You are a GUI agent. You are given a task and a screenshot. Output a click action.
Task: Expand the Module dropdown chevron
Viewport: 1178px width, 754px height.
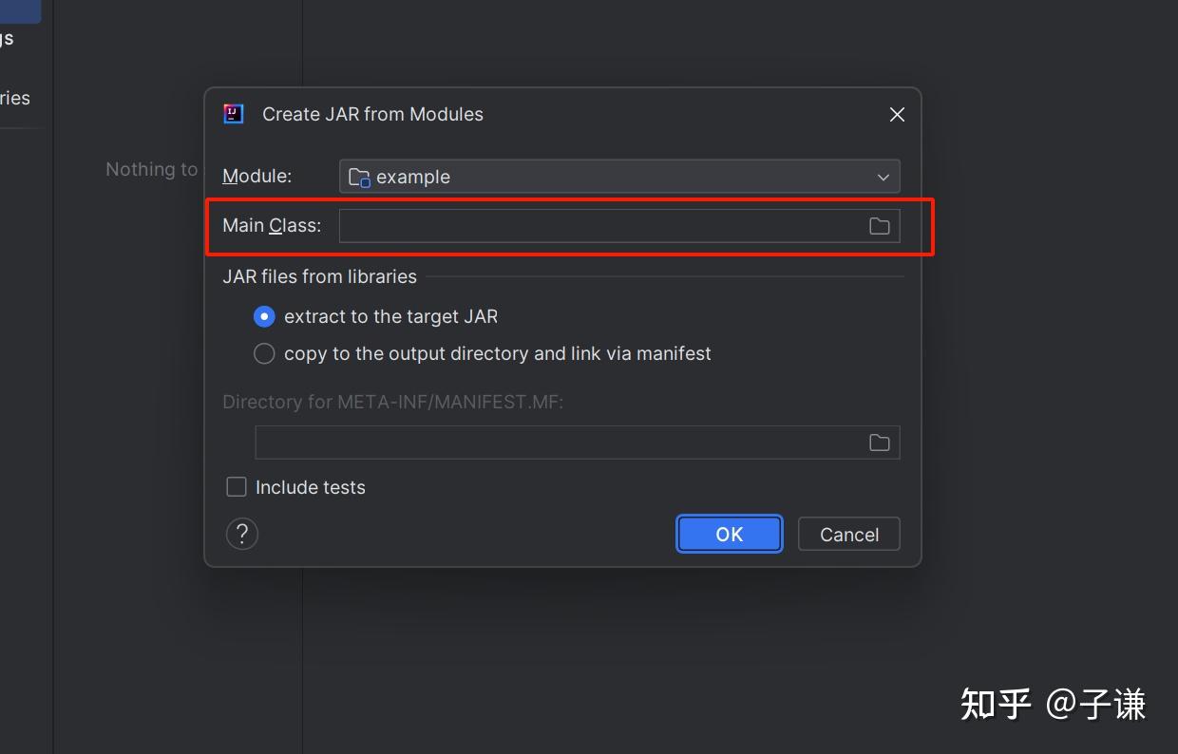pos(883,177)
